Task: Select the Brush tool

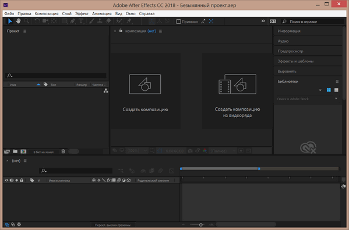Action: (91, 21)
